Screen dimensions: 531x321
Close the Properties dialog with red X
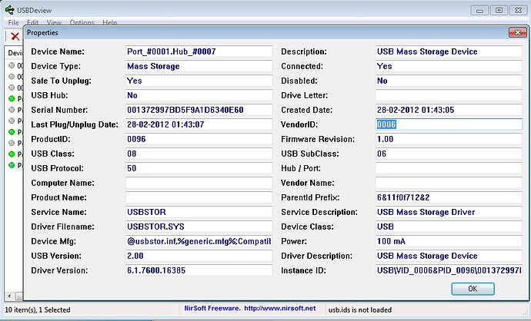(x=517, y=32)
